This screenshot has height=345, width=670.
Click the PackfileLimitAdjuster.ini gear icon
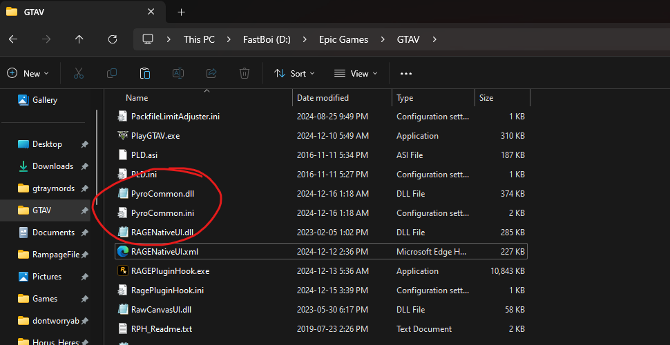pos(123,116)
